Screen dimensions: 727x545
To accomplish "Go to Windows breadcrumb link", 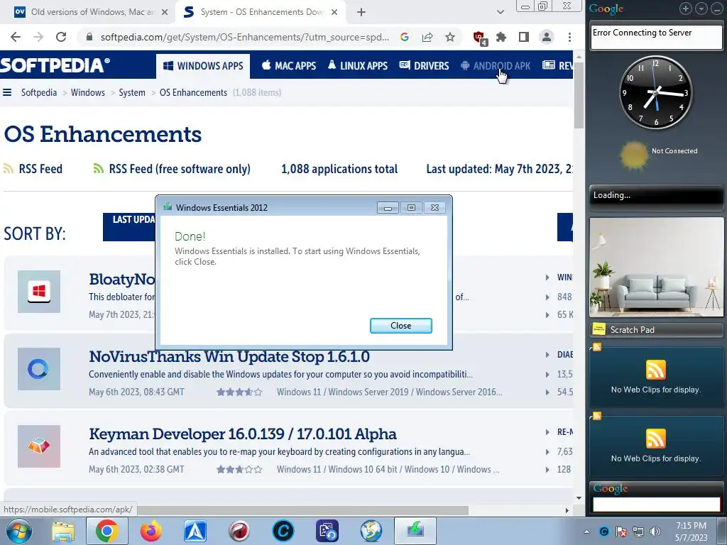I will [87, 92].
